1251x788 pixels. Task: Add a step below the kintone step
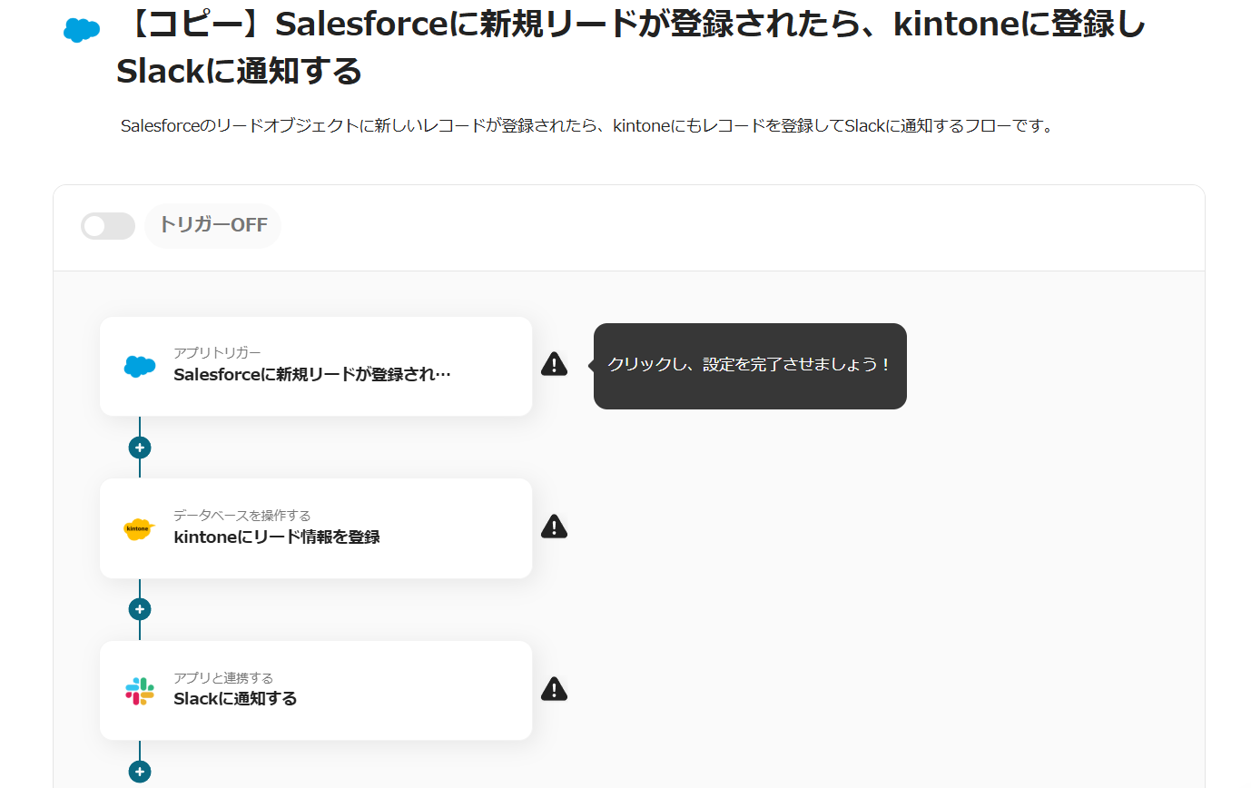click(140, 609)
